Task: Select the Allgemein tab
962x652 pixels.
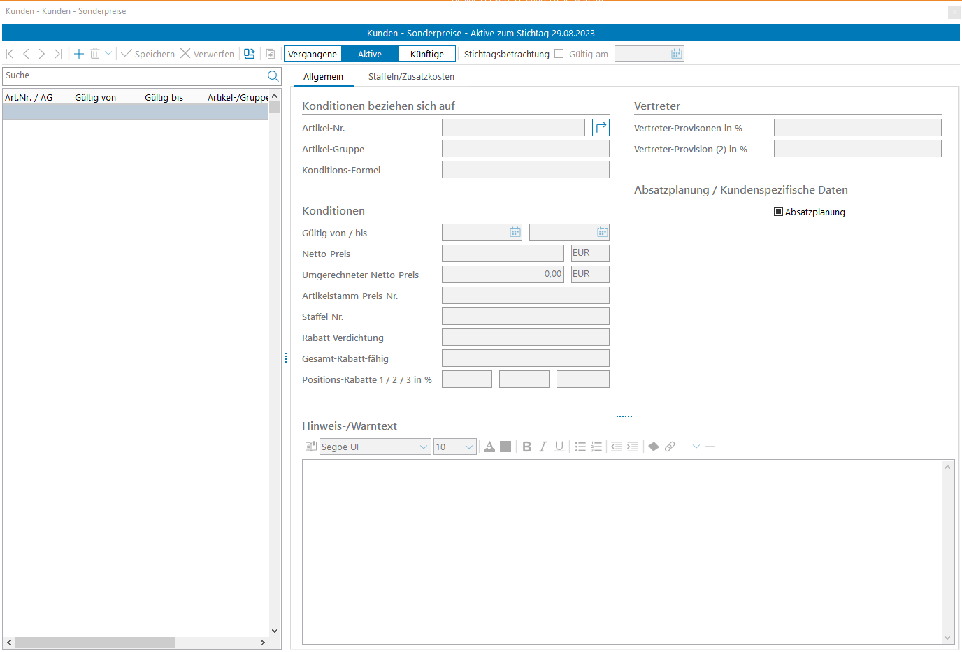Action: (323, 77)
